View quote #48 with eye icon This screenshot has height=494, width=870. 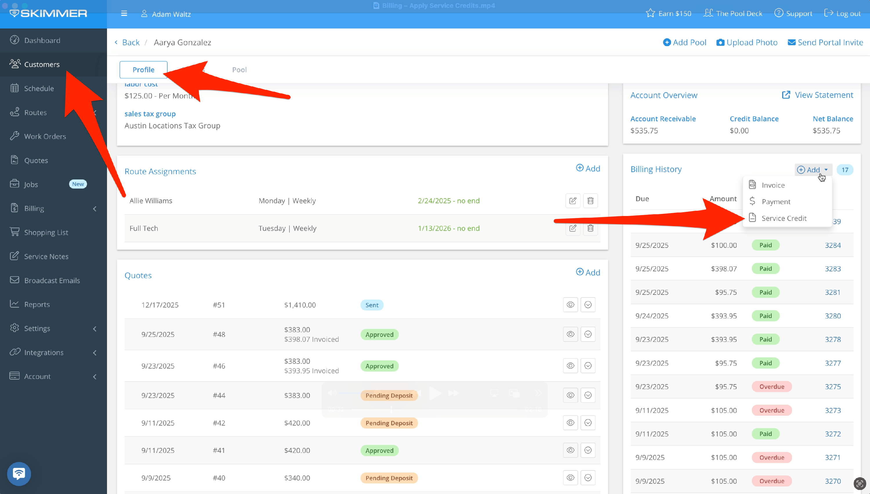click(570, 334)
